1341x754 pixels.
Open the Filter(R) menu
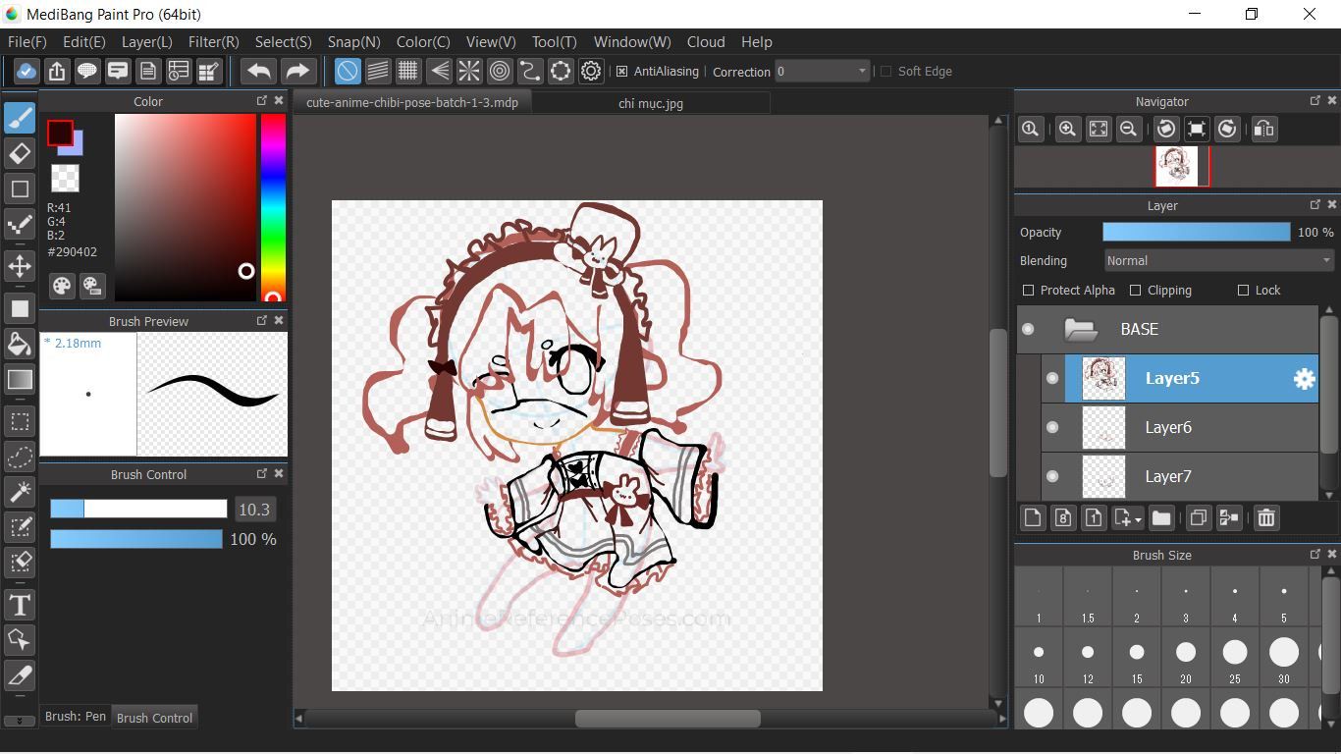[x=213, y=42]
